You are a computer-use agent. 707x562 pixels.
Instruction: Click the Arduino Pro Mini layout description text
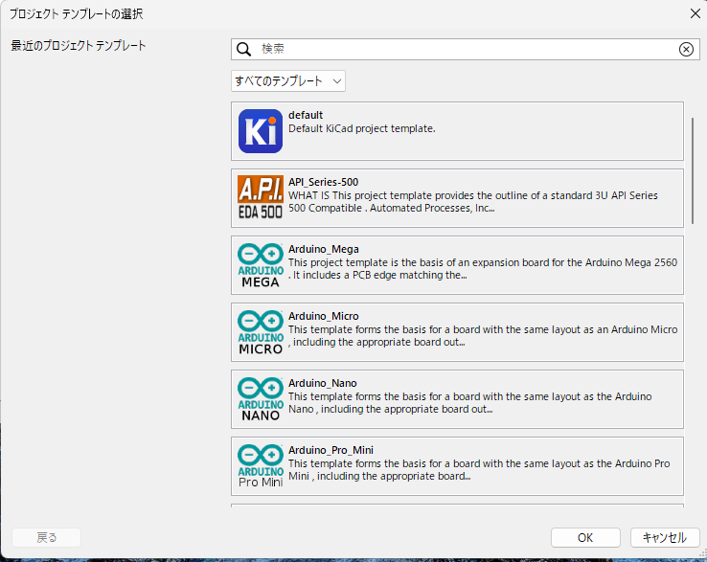tap(479, 470)
